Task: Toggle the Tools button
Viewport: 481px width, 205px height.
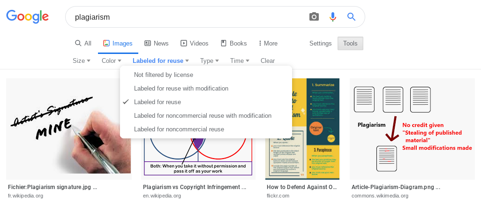Action: (x=350, y=43)
